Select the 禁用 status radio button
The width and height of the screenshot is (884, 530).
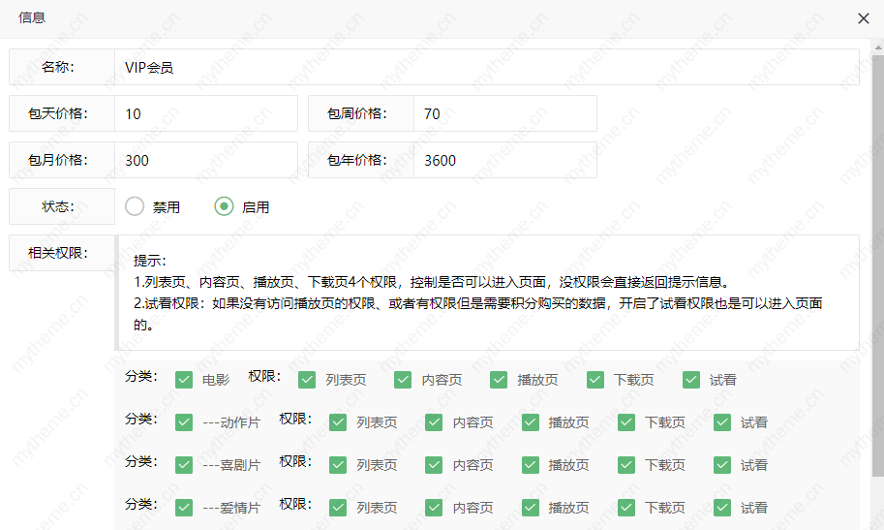(135, 206)
